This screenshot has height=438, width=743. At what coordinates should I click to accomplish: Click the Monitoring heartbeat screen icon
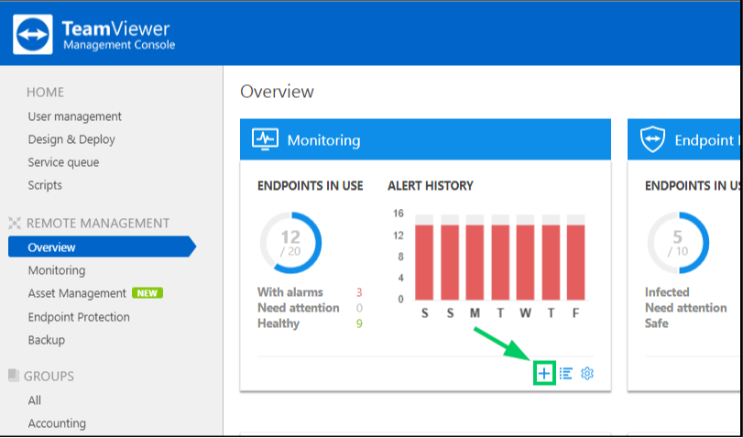pos(265,139)
